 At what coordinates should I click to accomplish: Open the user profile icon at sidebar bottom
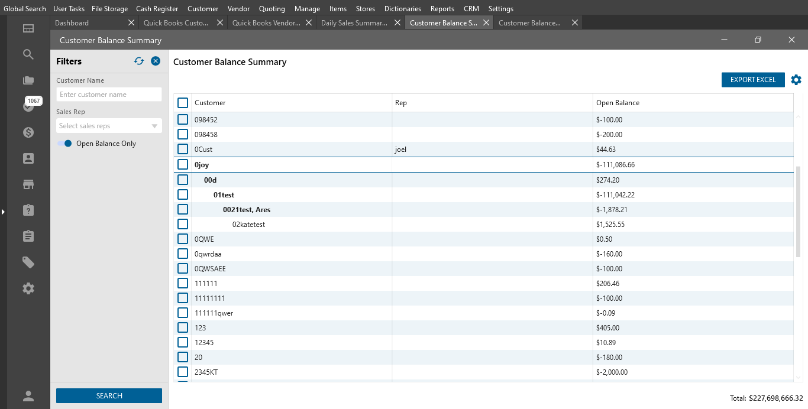point(28,396)
